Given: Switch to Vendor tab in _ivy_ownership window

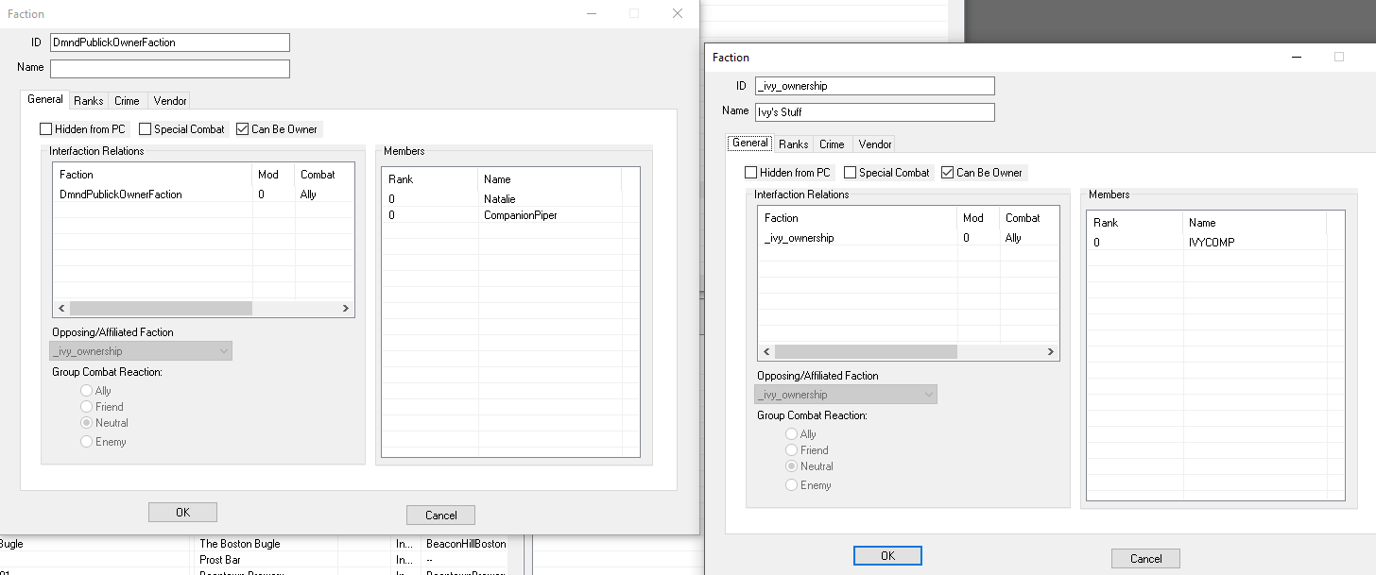Looking at the screenshot, I should tap(875, 144).
